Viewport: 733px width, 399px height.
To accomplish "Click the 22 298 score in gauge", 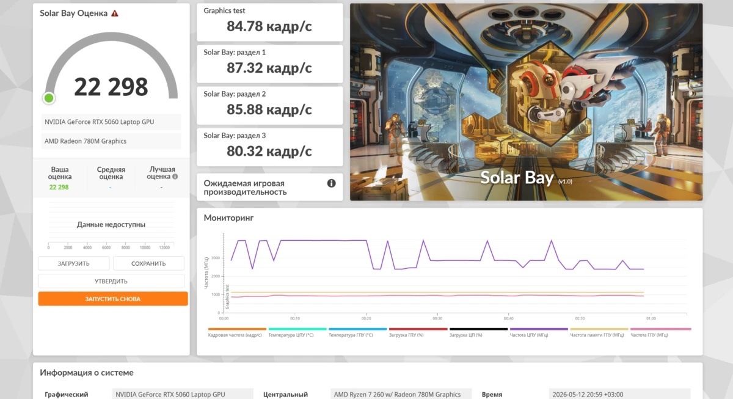I will click(111, 87).
